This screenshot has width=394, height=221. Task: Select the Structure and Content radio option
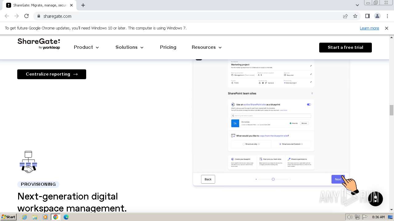pyautogui.click(x=280, y=144)
